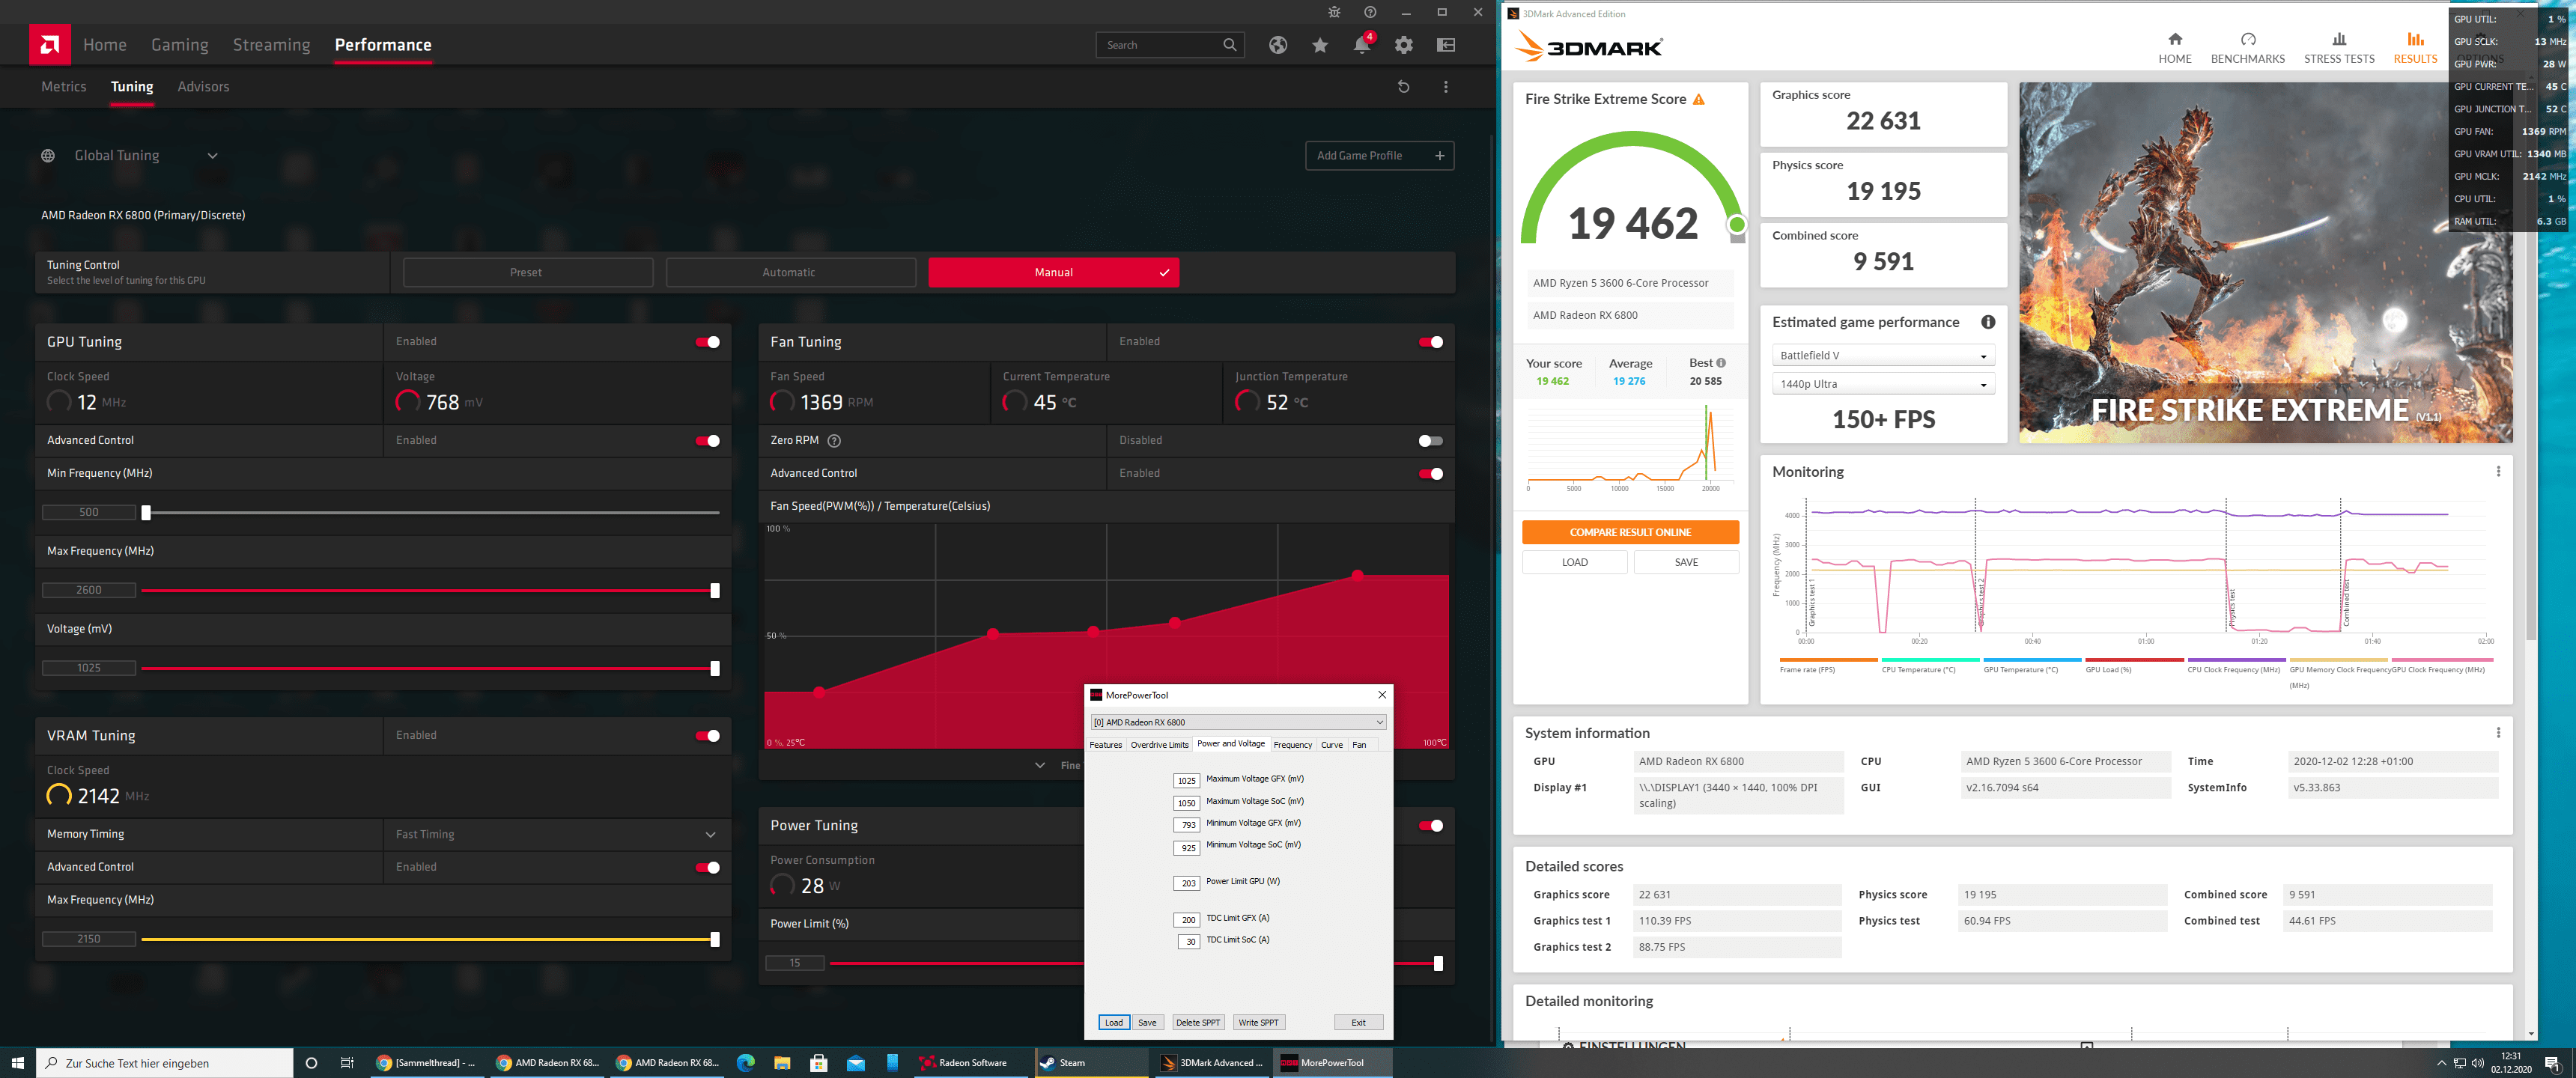Click the reset tuning arrow icon

tap(1403, 87)
